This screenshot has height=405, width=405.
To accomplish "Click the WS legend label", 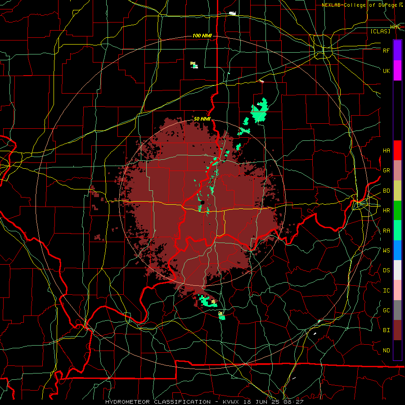I will [x=386, y=251].
